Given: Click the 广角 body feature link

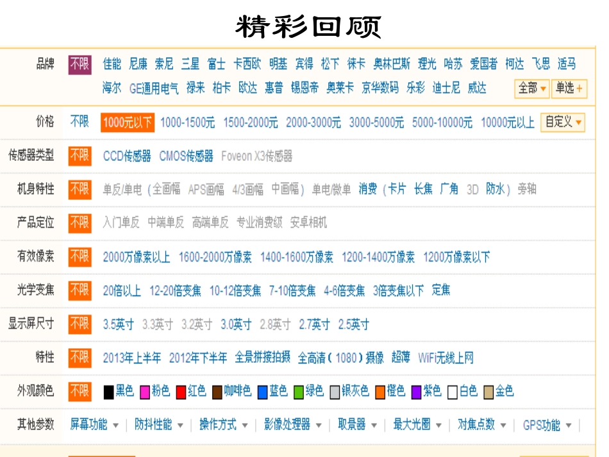Looking at the screenshot, I should coord(449,190).
